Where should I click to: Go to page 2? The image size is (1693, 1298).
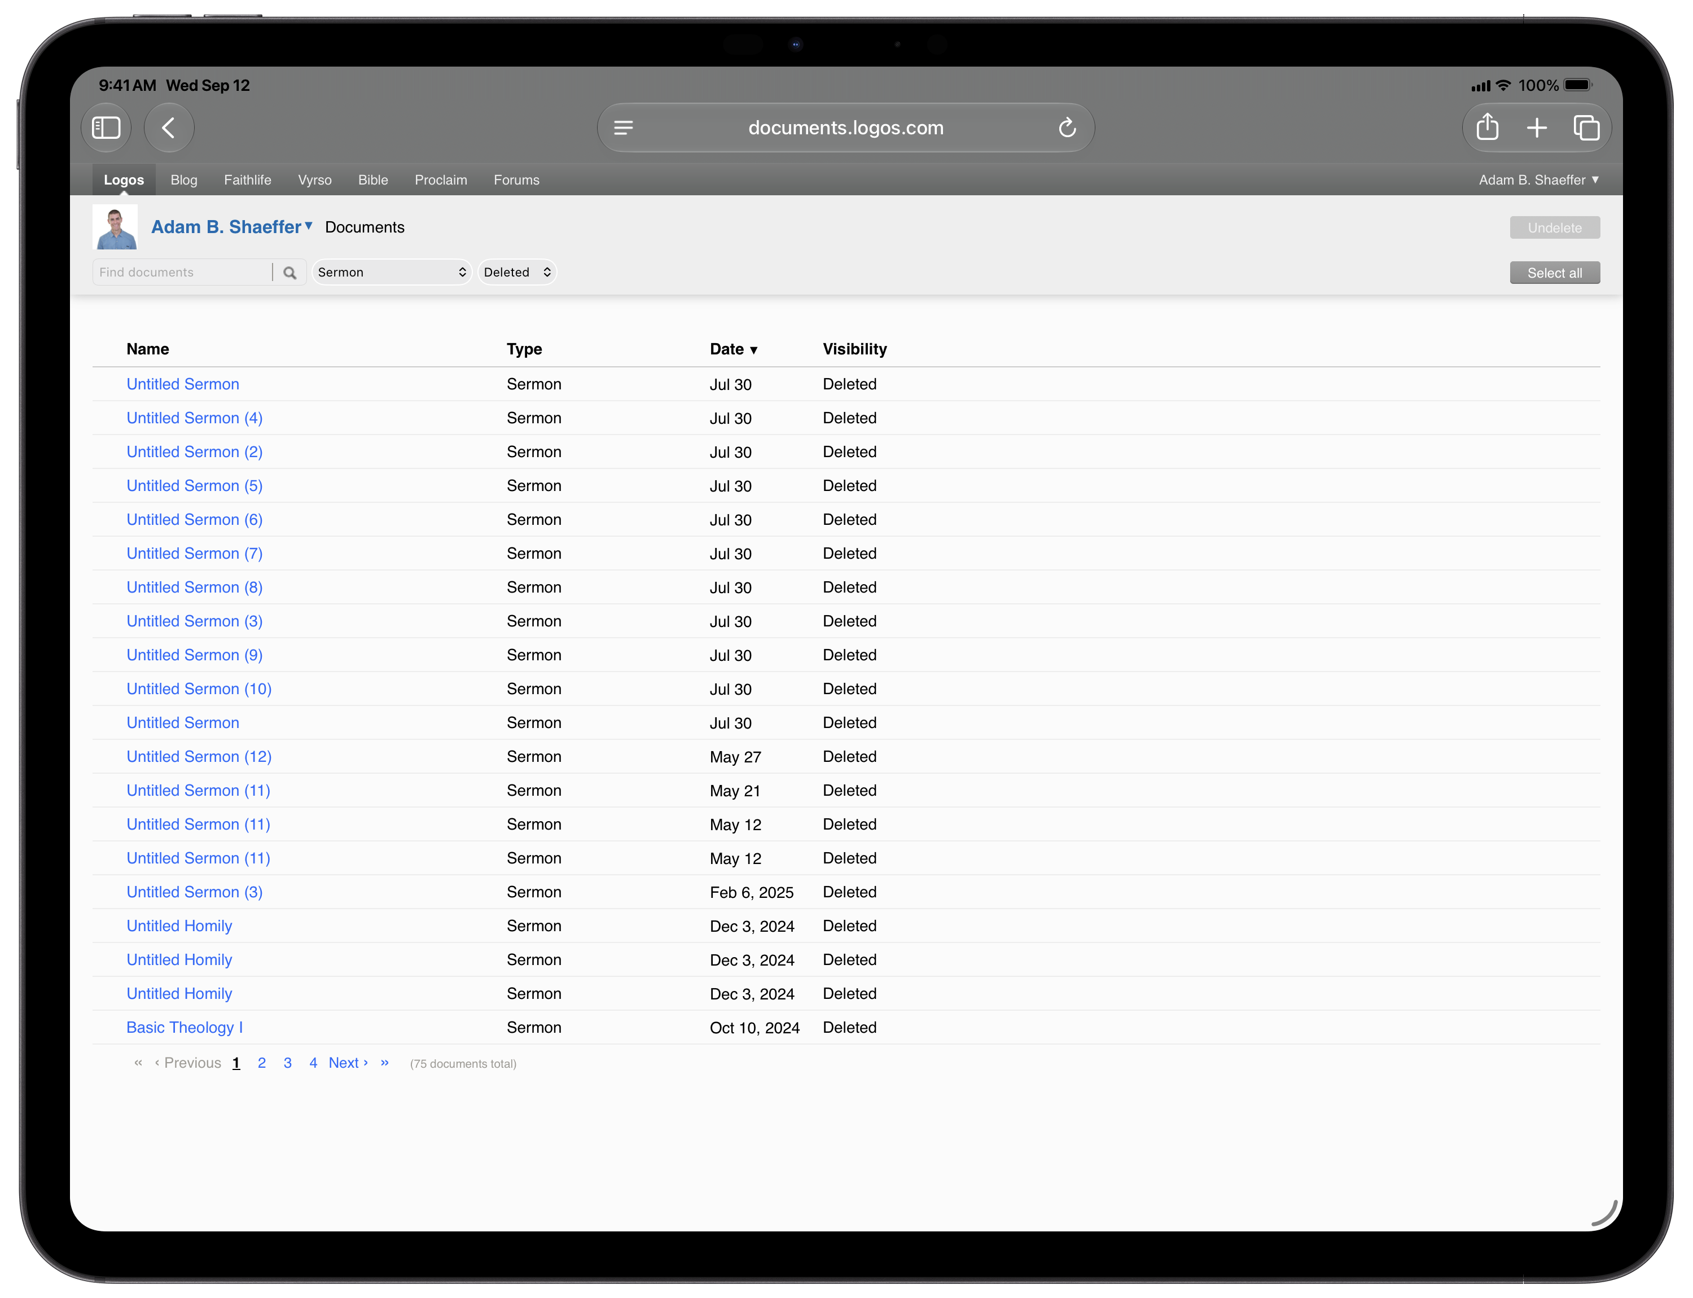(x=262, y=1063)
